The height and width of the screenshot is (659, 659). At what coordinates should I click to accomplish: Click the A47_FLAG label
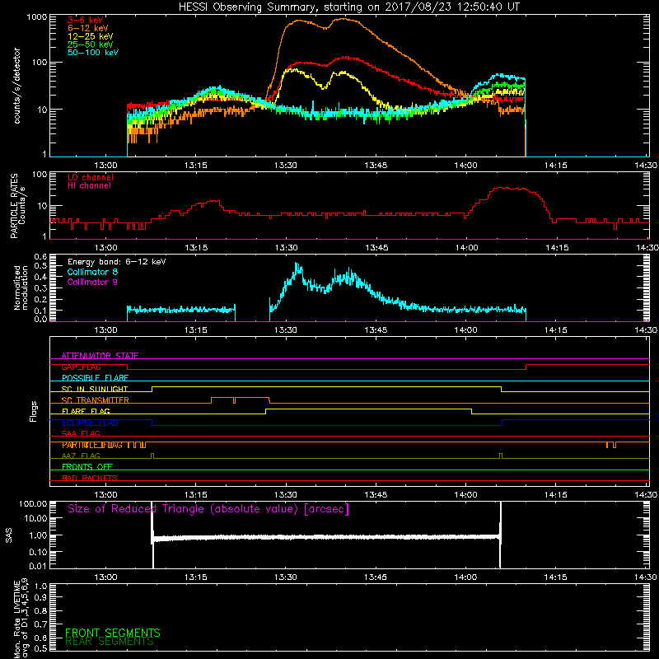tap(81, 456)
